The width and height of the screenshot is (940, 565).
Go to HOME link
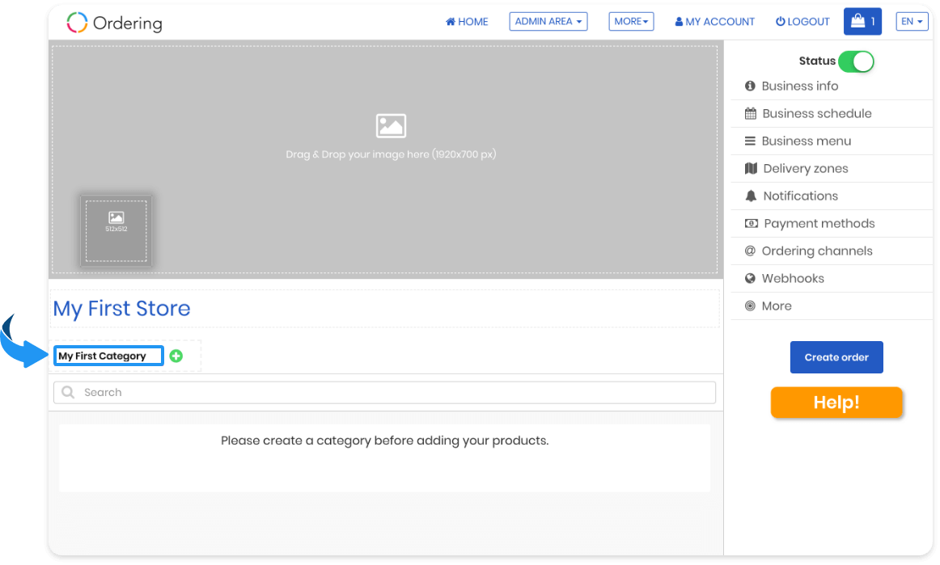tap(467, 22)
